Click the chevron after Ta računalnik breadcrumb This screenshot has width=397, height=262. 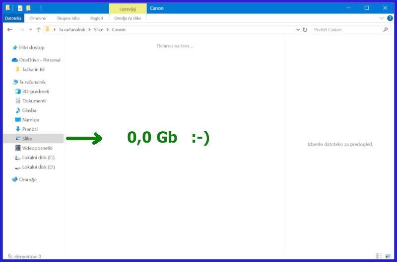pyautogui.click(x=89, y=30)
